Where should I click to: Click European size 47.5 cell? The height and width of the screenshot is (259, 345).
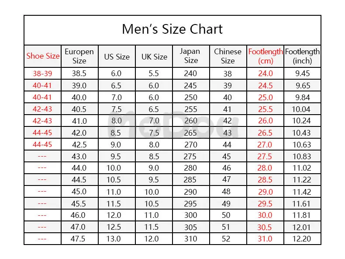[79, 239]
